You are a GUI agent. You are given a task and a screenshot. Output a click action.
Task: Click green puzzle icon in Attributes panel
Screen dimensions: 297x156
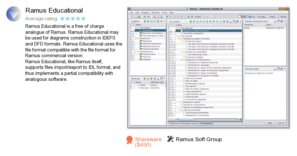coord(145,79)
